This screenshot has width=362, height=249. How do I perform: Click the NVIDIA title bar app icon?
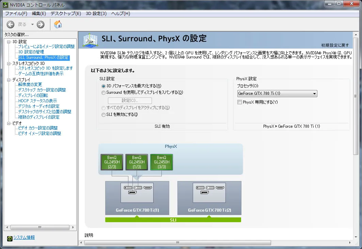[5, 5]
